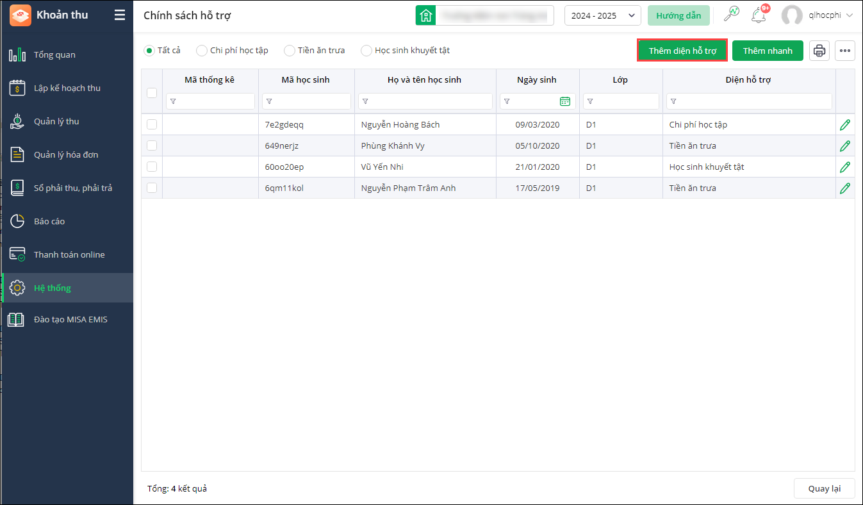Click the Học sinh khuyết tật table cell
The image size is (863, 505).
pyautogui.click(x=749, y=167)
